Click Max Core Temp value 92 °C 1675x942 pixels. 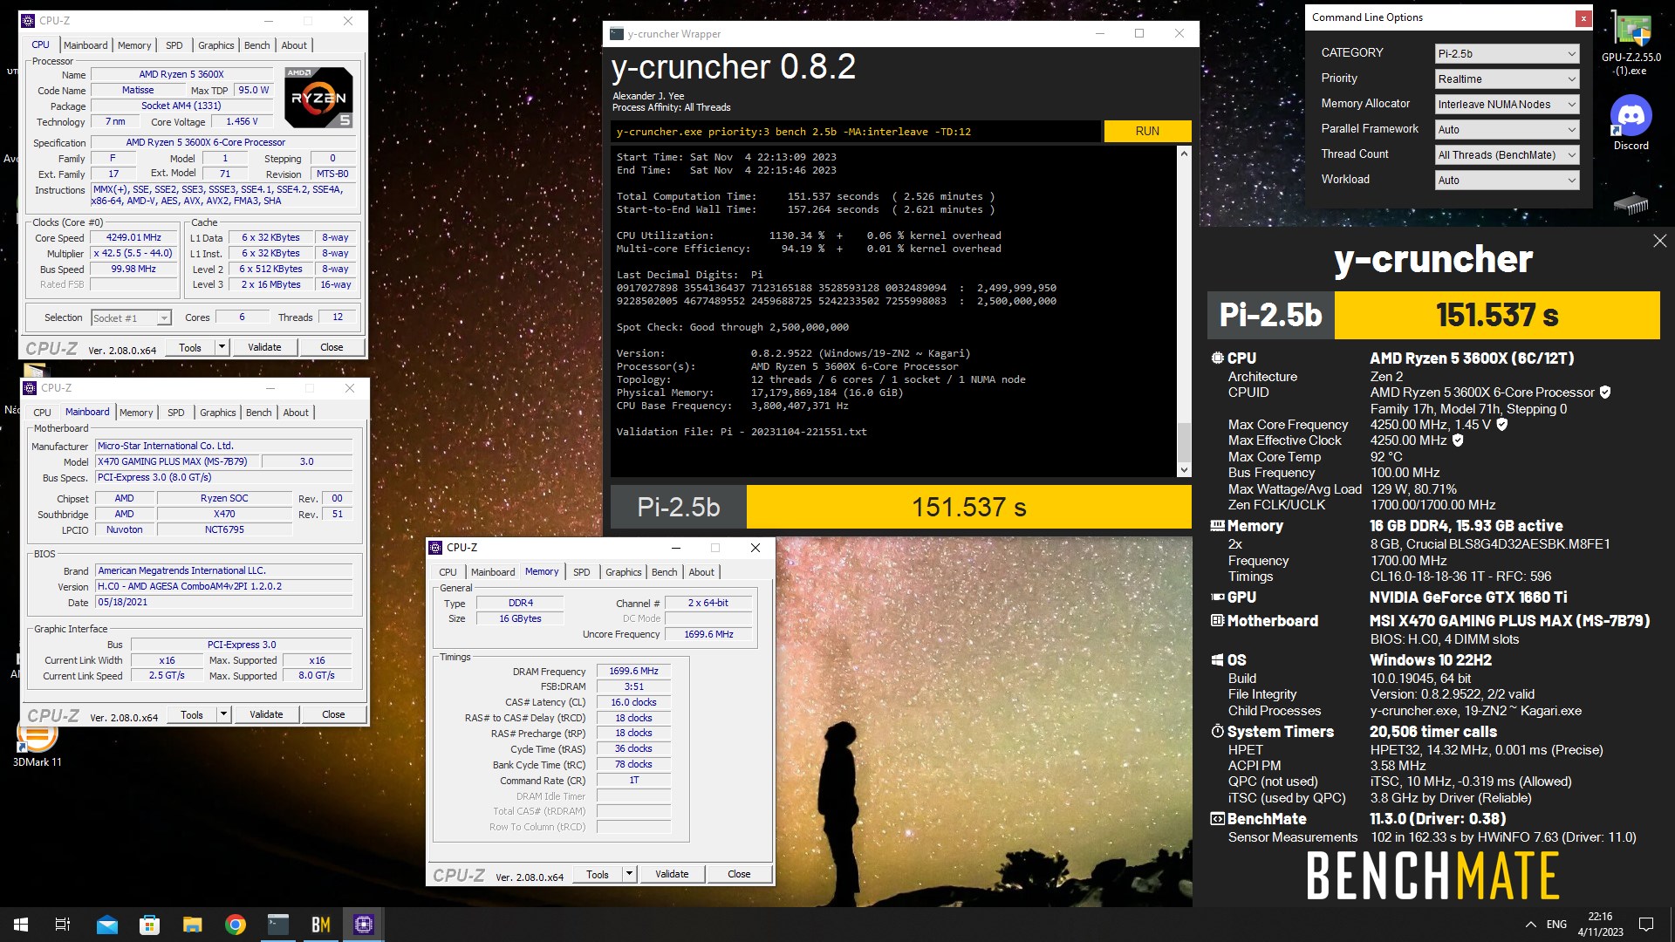point(1386,457)
